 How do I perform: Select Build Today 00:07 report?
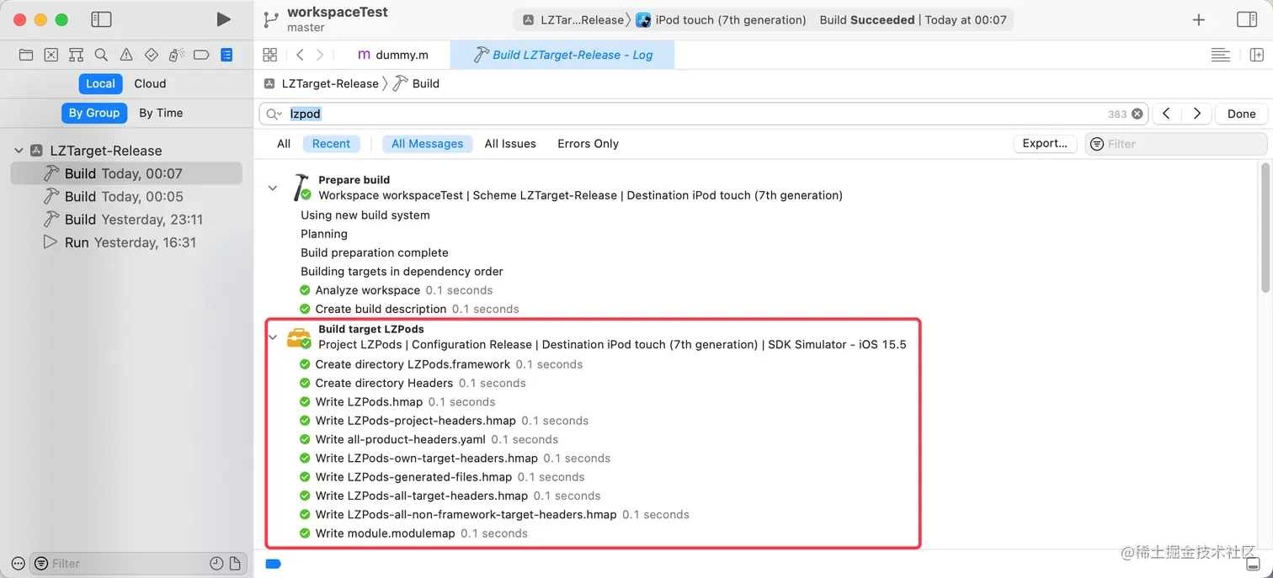tap(126, 173)
